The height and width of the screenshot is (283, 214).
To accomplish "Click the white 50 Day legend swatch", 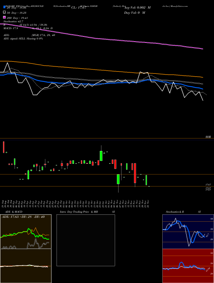I will coord(4,12).
